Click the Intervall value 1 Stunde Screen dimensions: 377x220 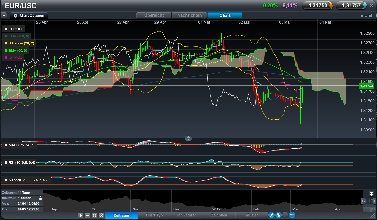coord(24,198)
